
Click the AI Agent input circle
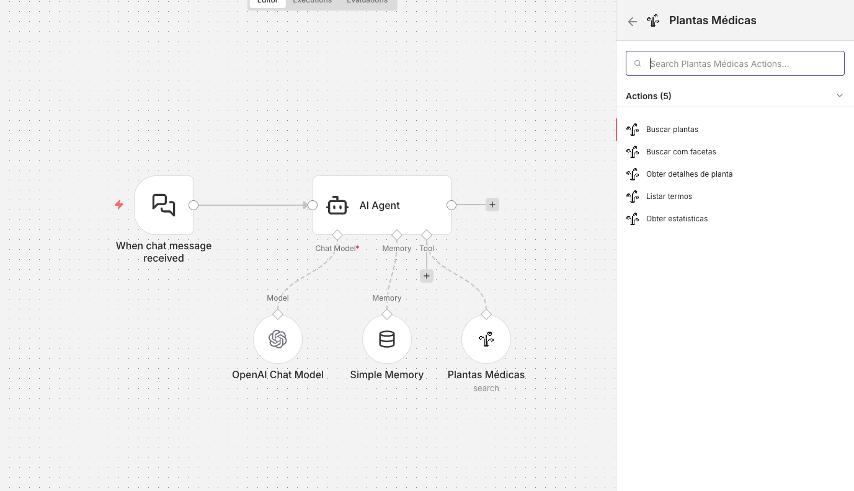coord(313,205)
